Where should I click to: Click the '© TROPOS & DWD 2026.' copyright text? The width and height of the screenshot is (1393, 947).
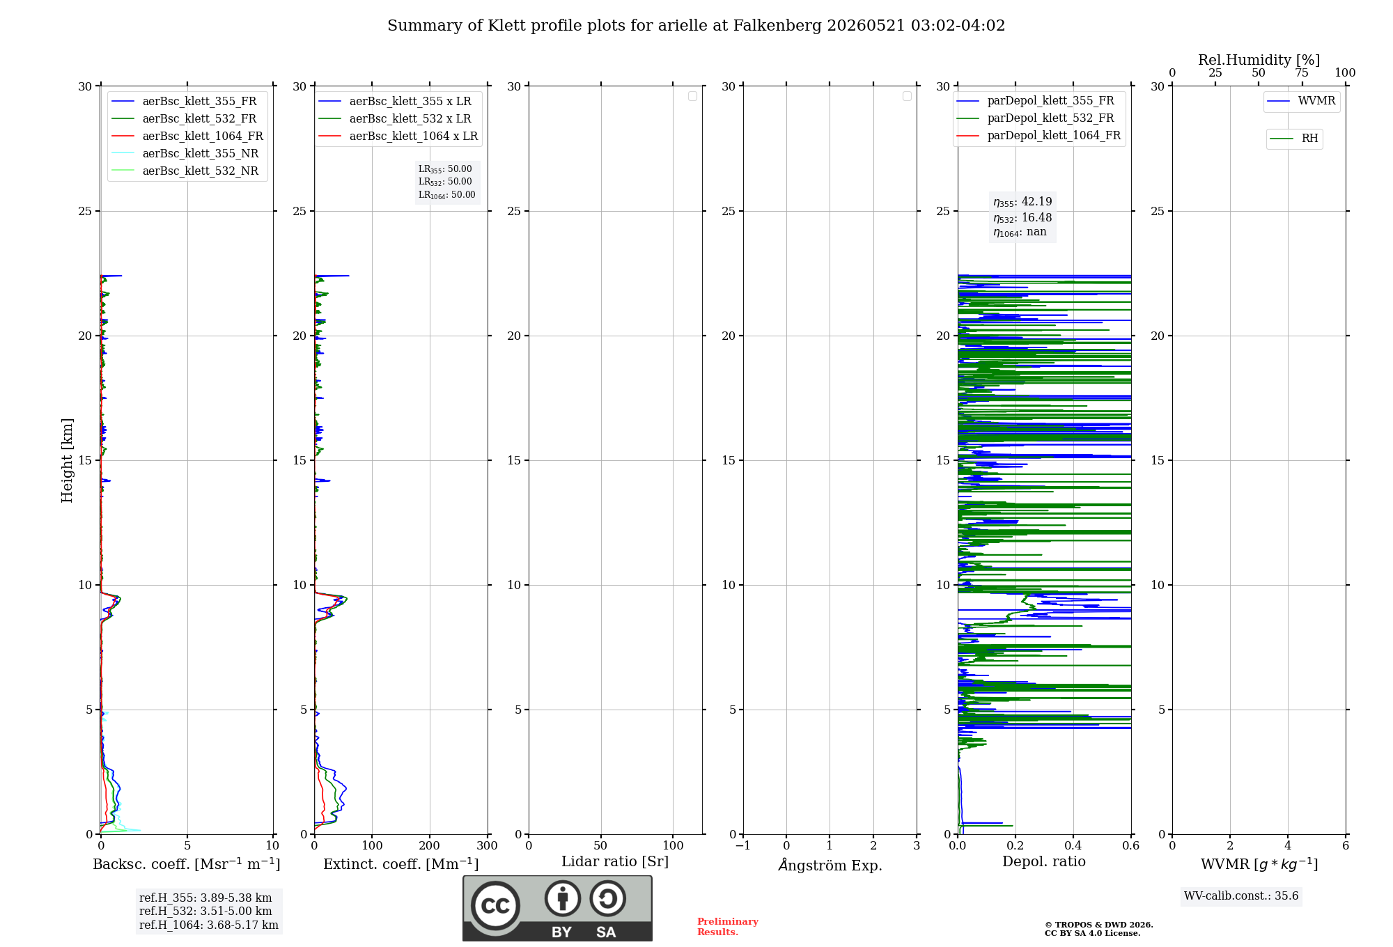tap(1099, 925)
